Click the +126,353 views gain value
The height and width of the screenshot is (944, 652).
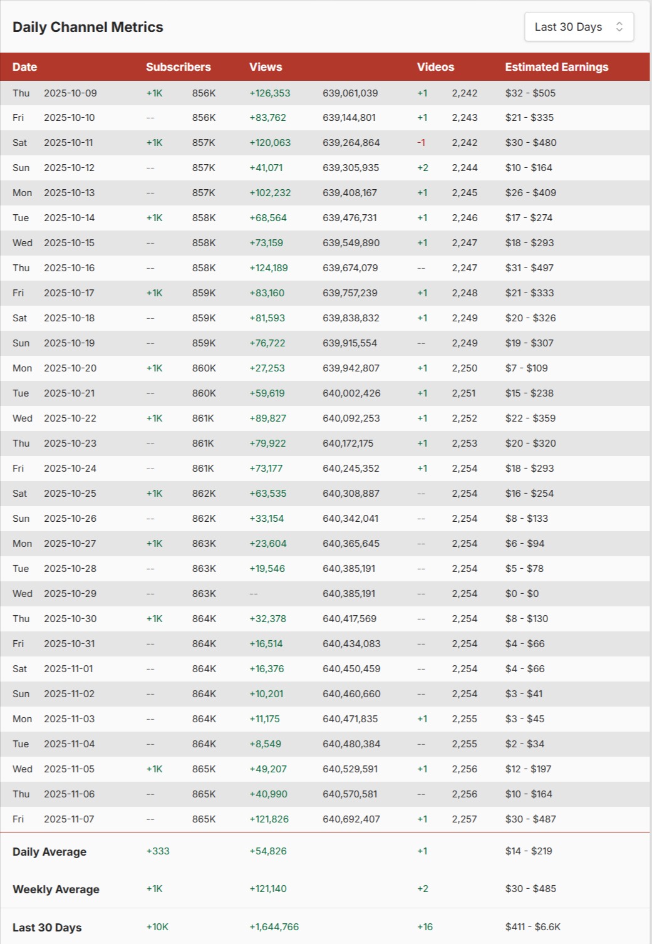coord(270,93)
